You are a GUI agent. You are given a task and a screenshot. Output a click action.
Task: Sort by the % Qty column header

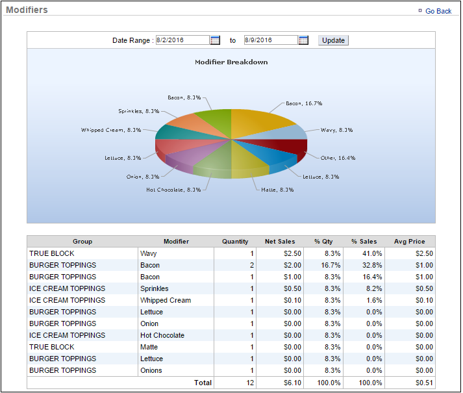(323, 242)
